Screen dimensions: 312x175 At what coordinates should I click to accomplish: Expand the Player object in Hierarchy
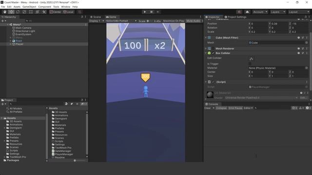[11, 44]
